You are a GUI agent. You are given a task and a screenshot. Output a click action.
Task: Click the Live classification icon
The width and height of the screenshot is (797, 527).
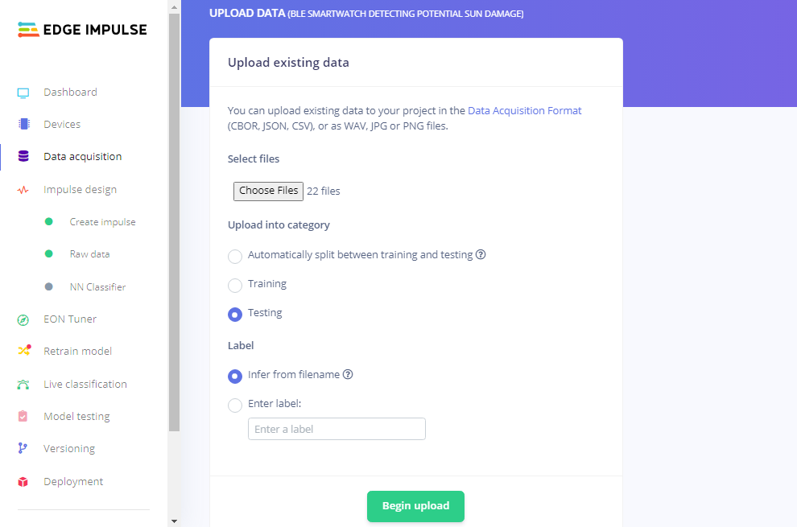23,385
